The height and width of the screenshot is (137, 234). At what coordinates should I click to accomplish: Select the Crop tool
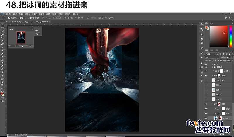(2, 38)
